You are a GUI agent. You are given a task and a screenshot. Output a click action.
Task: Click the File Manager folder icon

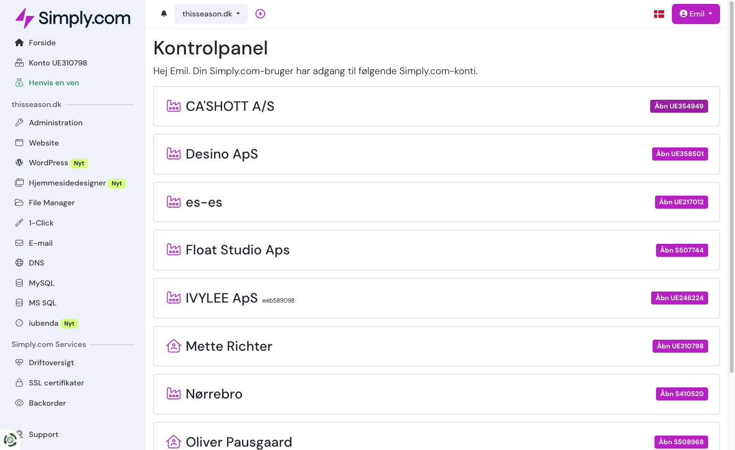[x=19, y=203]
